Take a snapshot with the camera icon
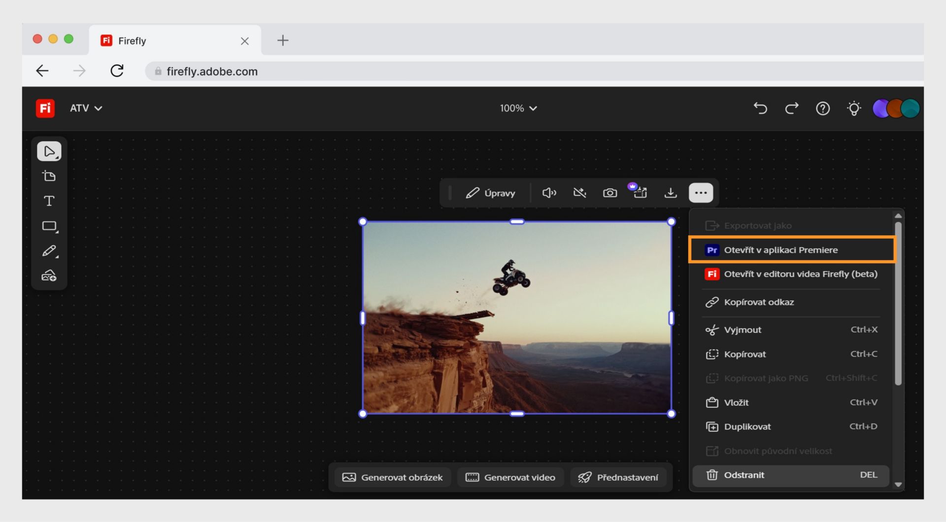Image resolution: width=946 pixels, height=522 pixels. click(x=610, y=193)
